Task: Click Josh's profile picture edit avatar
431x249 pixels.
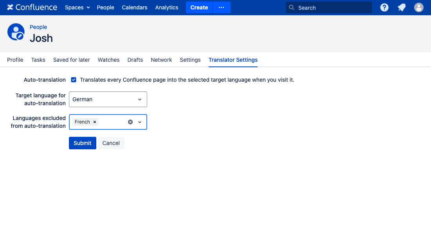Action: [16, 32]
